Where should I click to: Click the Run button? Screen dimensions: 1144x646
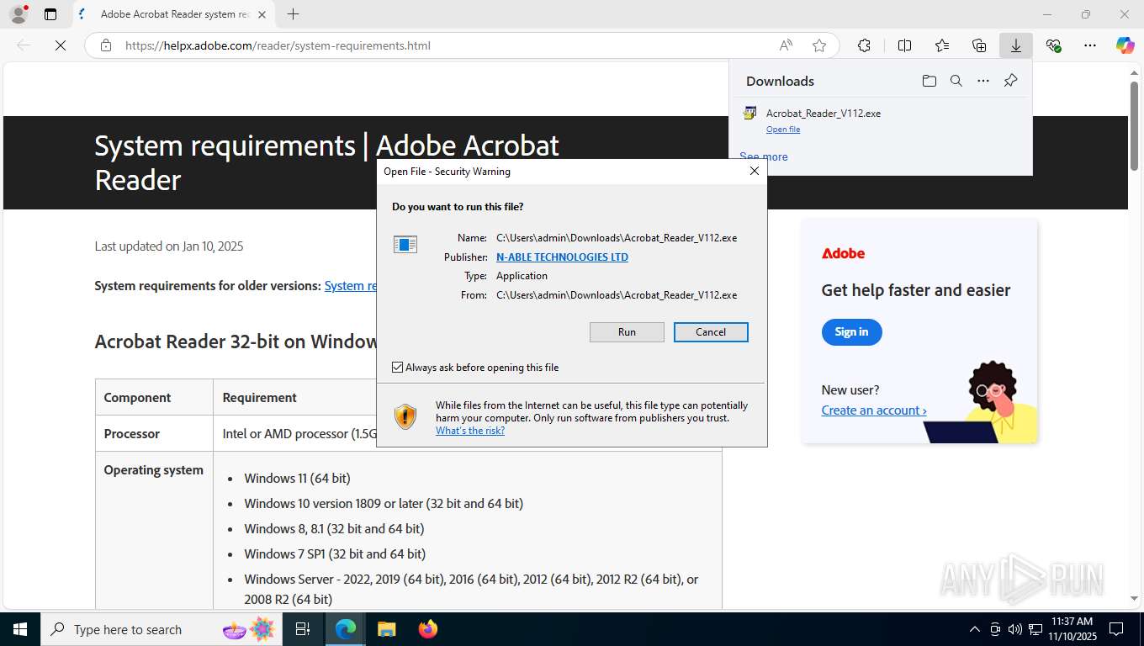pyautogui.click(x=627, y=332)
